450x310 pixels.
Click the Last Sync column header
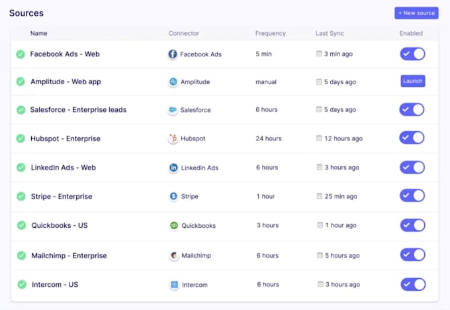click(330, 33)
